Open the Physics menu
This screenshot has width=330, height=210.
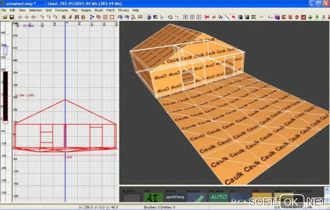tap(123, 10)
